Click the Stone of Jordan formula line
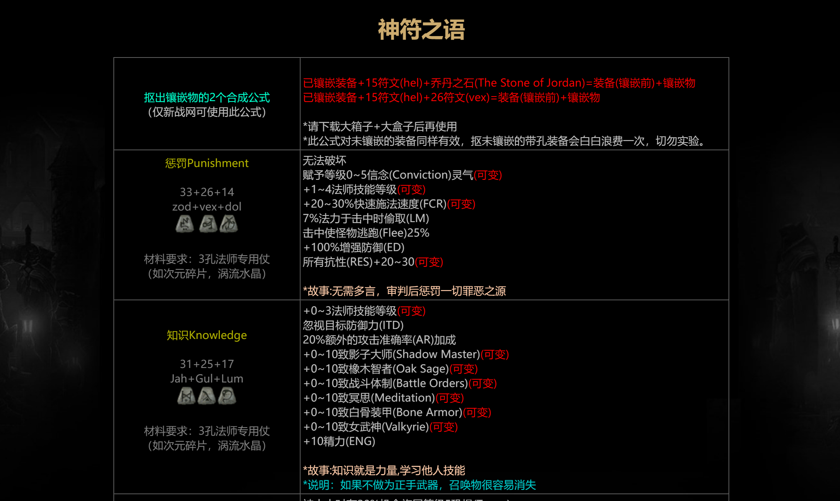The width and height of the screenshot is (840, 501). click(499, 83)
